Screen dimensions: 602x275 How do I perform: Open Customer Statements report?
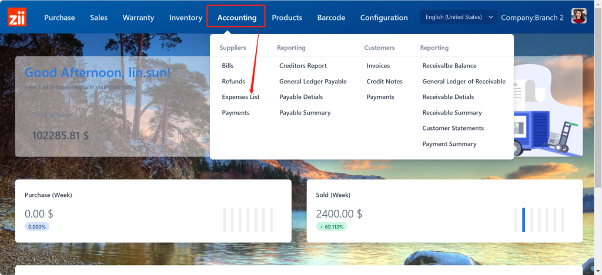point(453,128)
